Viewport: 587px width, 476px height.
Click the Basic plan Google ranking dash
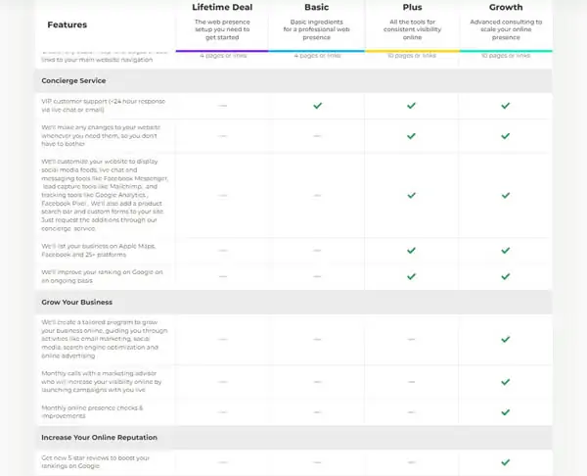click(x=317, y=276)
